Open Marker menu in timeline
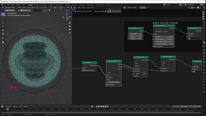Viewport: 206px width, 116px height. (x=26, y=106)
